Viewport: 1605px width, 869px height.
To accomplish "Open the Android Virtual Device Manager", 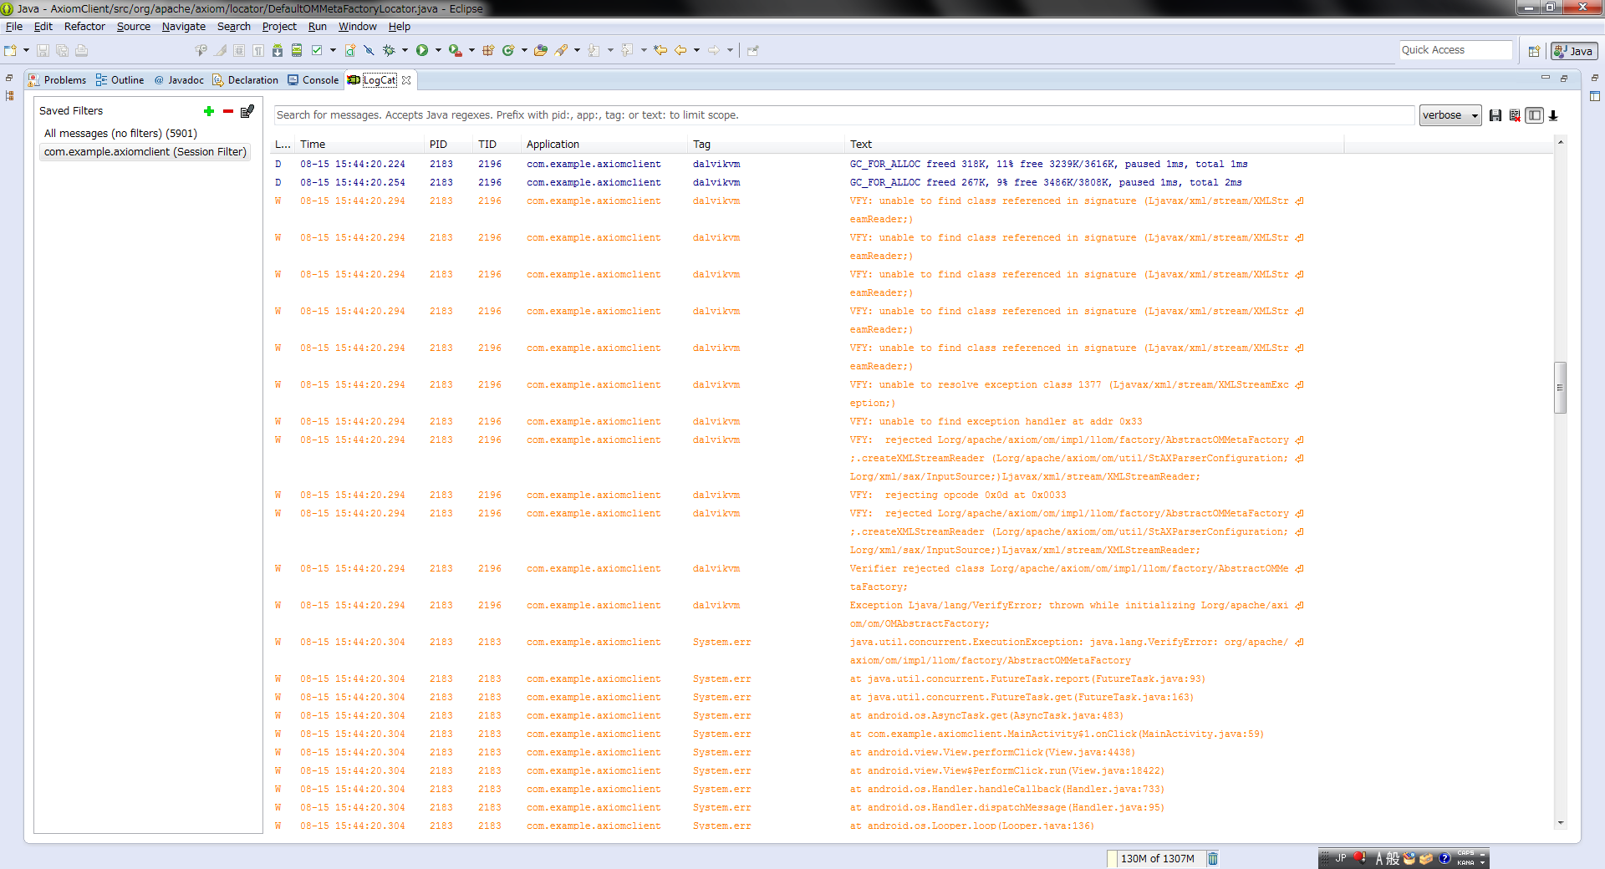I will 297,50.
